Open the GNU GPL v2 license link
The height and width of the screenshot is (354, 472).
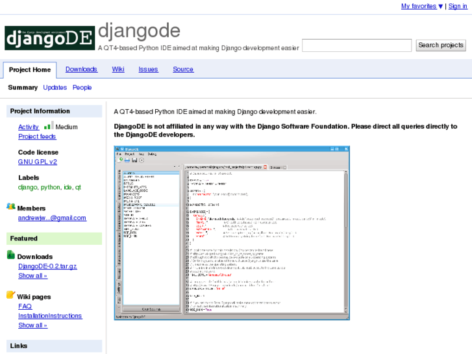[37, 162]
